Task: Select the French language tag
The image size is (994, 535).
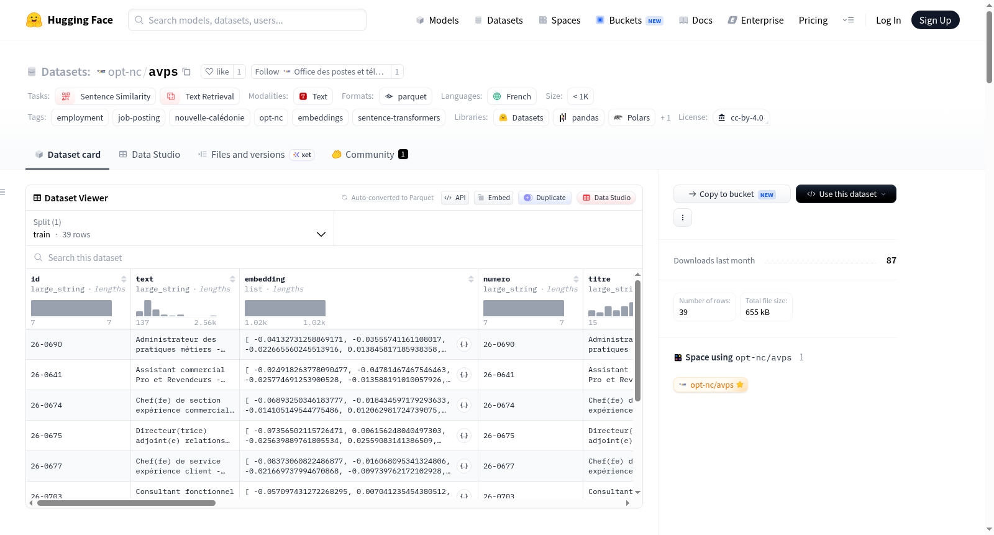Action: pyautogui.click(x=512, y=96)
